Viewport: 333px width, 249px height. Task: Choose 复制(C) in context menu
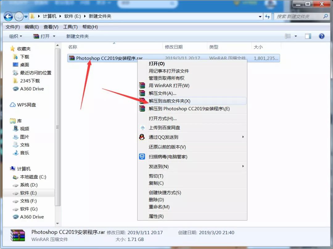156,183
